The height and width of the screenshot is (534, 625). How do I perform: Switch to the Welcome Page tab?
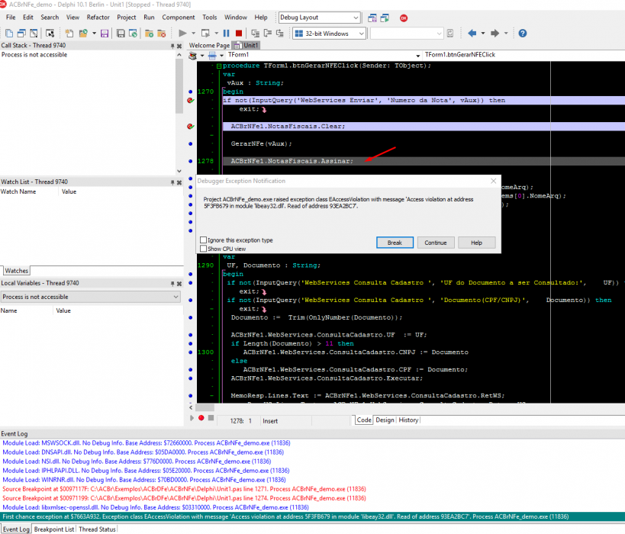[x=209, y=46]
